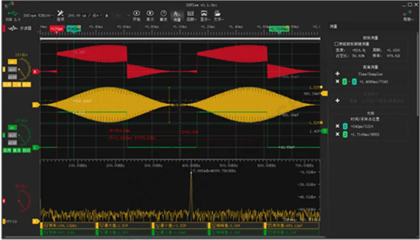Click the Single capture eye button

point(150,15)
